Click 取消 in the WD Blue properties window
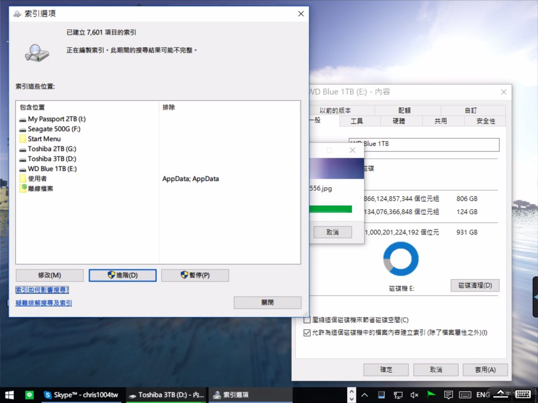This screenshot has height=403, width=538. click(436, 370)
